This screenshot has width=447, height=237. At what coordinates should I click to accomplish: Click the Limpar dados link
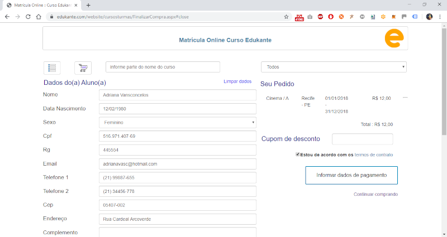(x=237, y=81)
